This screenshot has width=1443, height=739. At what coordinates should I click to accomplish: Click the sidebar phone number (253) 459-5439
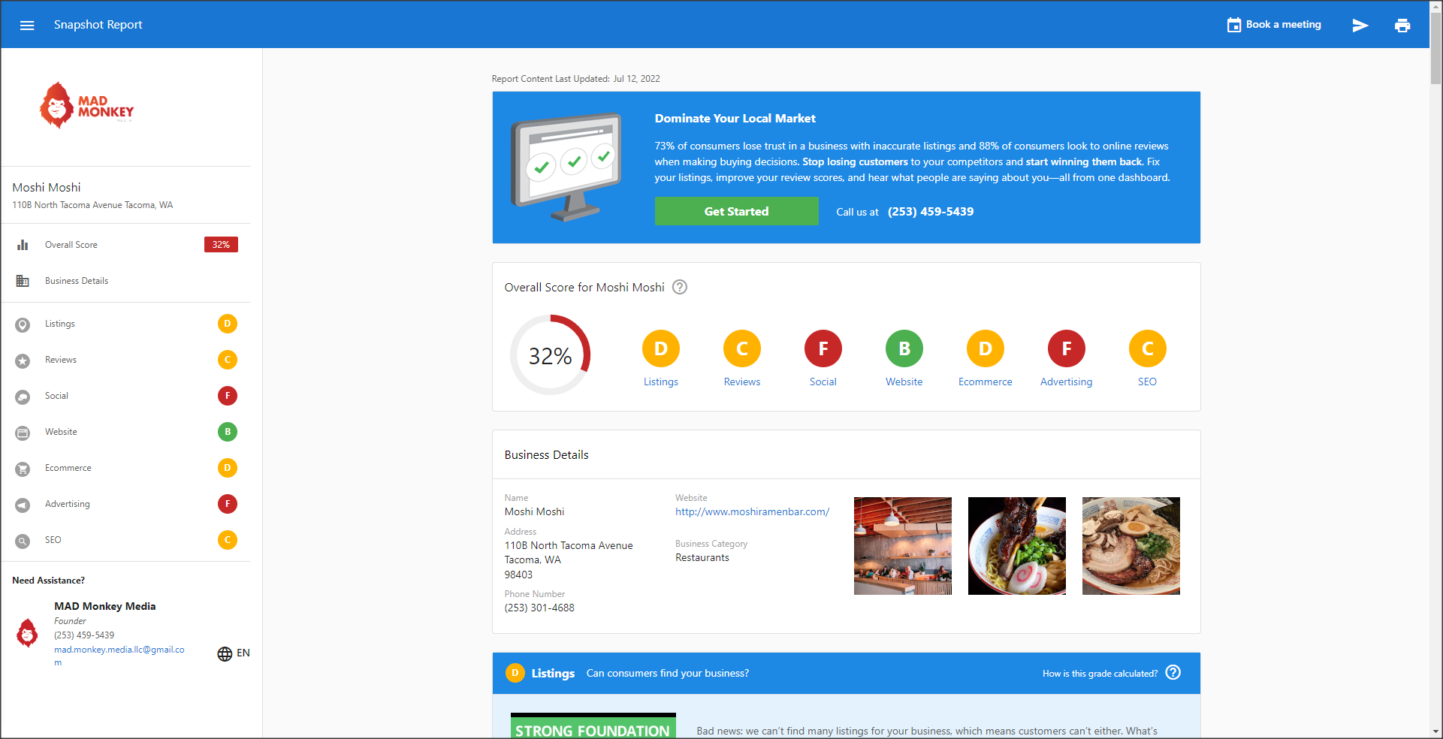[84, 635]
